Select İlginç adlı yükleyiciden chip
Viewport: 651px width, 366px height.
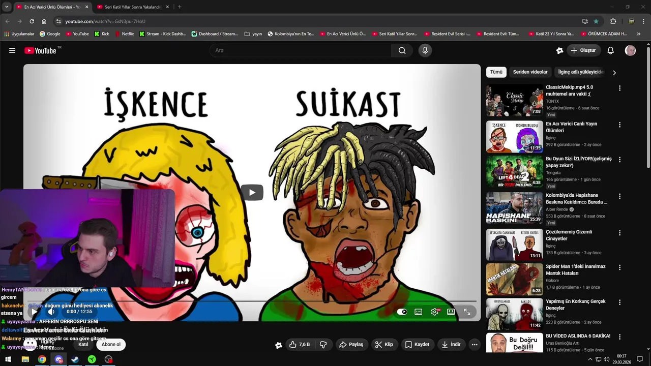click(x=580, y=72)
